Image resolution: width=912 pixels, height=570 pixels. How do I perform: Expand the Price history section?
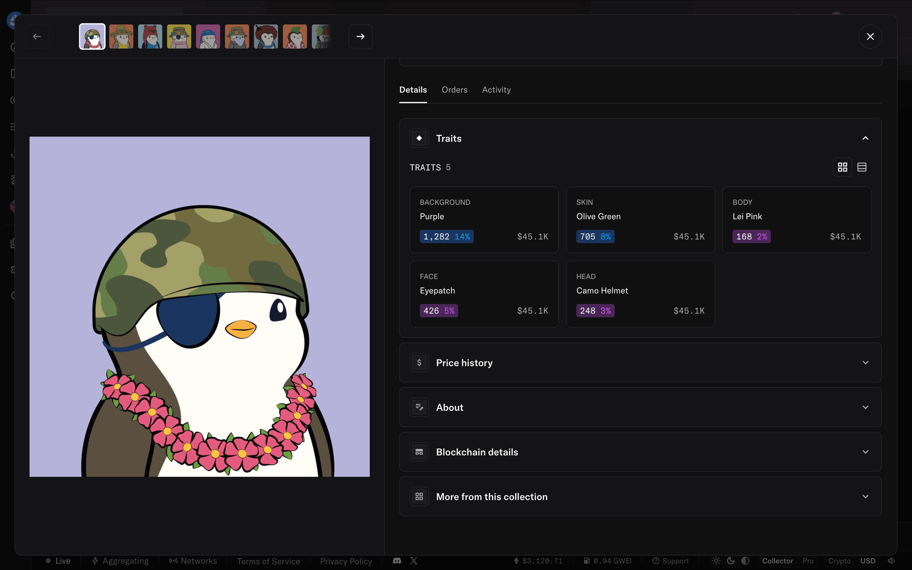pyautogui.click(x=640, y=363)
